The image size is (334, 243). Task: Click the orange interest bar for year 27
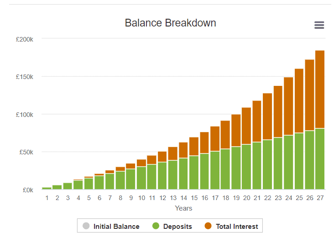tap(320, 89)
